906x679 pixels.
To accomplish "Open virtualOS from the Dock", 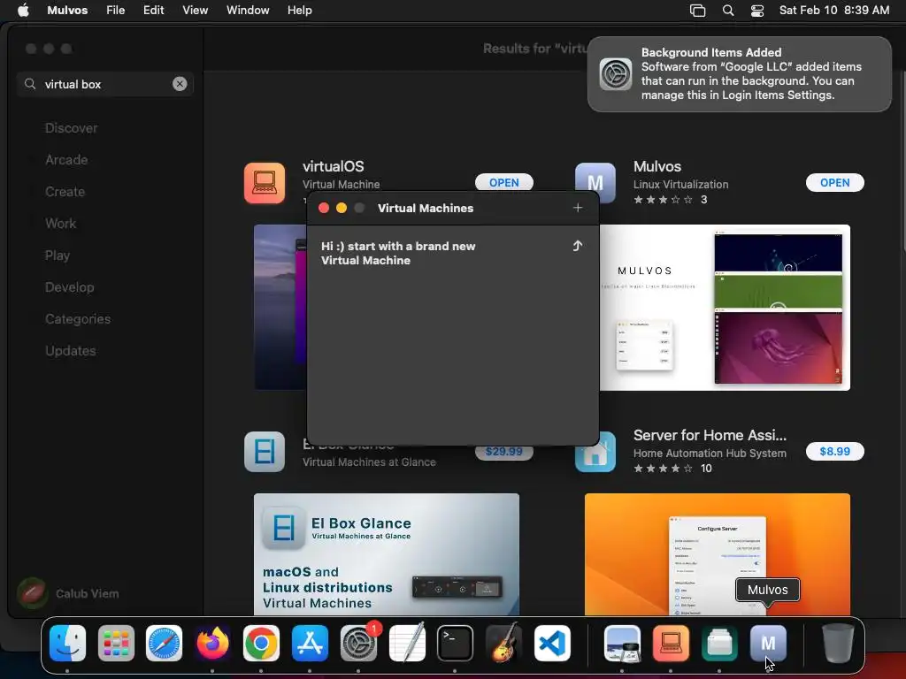I will tap(671, 644).
